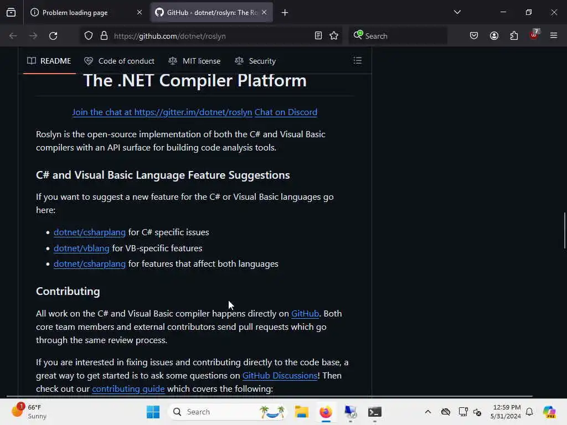Close the Problem loading page tab
This screenshot has width=567, height=425.
pos(139,13)
